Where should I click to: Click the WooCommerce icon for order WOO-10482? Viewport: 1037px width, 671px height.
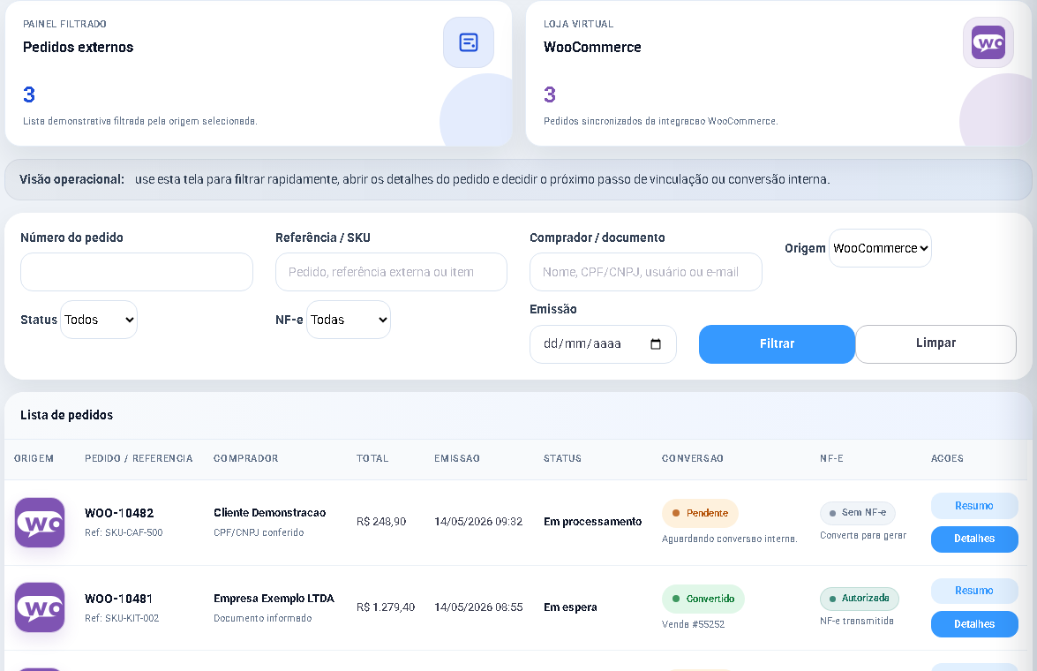tap(40, 522)
